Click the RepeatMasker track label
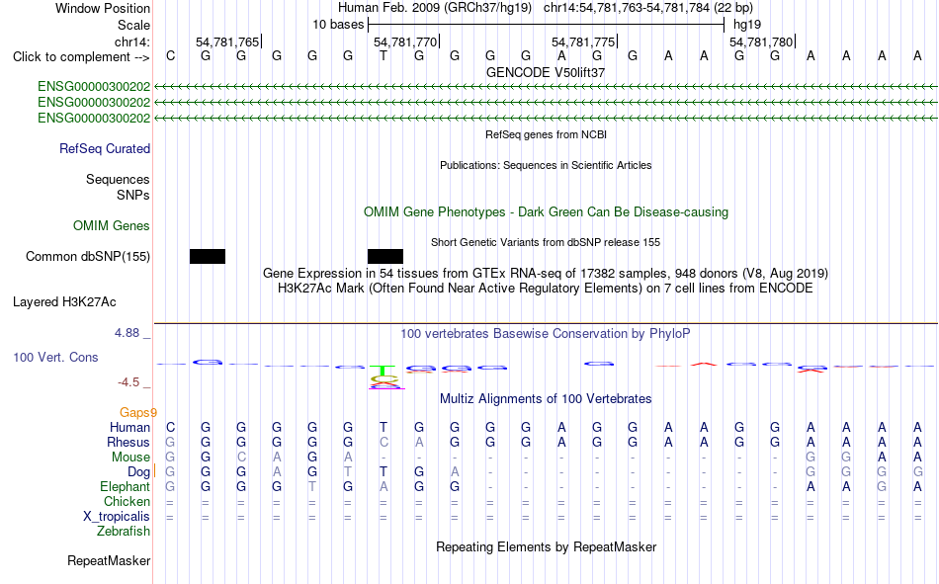Image resolution: width=939 pixels, height=584 pixels. [x=109, y=560]
